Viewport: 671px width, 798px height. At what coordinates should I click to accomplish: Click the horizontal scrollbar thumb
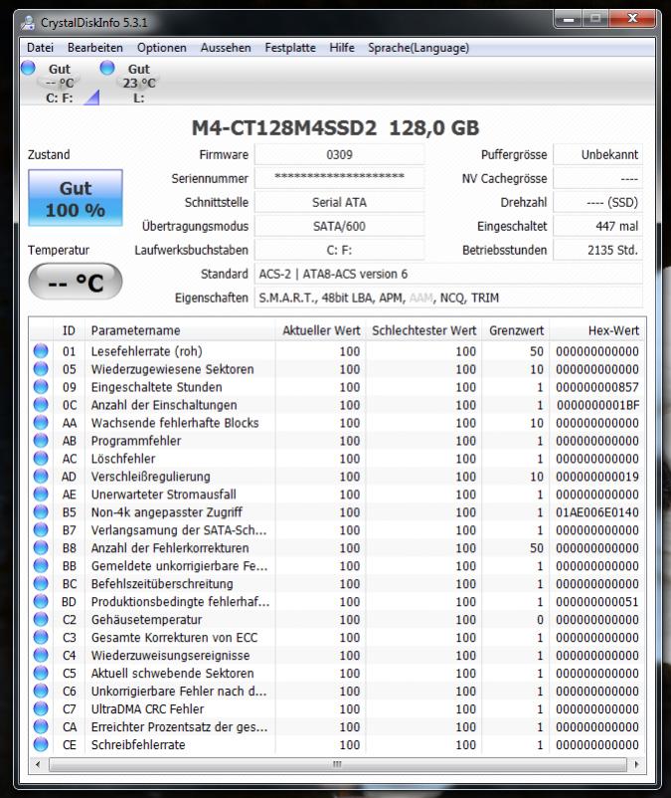338,764
